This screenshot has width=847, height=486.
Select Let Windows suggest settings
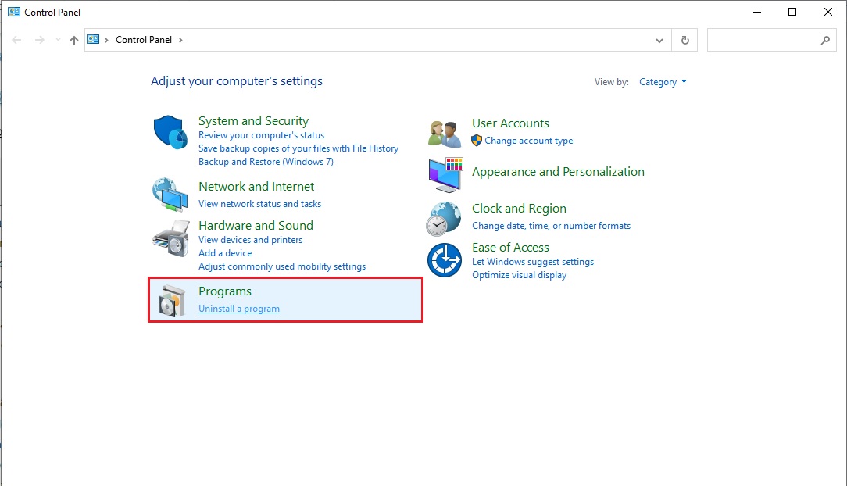tap(533, 261)
